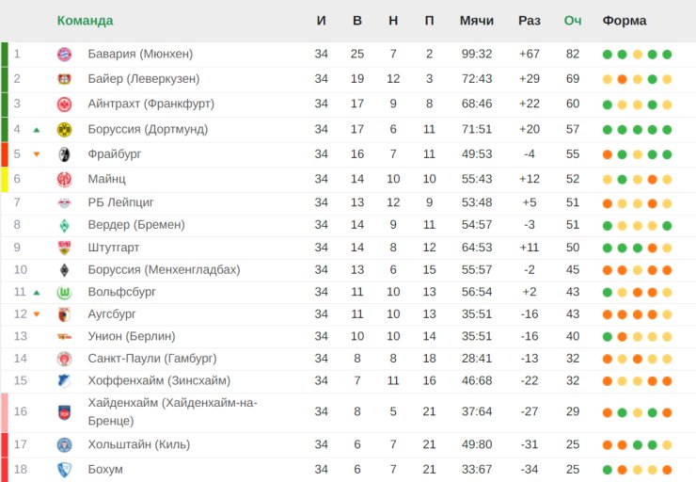The height and width of the screenshot is (482, 696).
Task: Click the Штутгарт club crest
Action: click(x=64, y=248)
